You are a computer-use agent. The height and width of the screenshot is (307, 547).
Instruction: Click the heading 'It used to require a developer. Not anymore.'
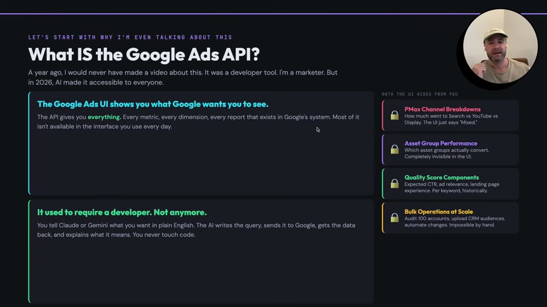click(122, 212)
